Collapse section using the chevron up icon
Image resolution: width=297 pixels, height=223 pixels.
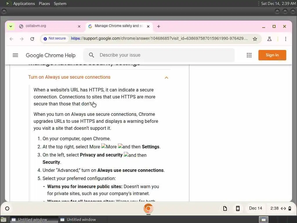(x=166, y=78)
